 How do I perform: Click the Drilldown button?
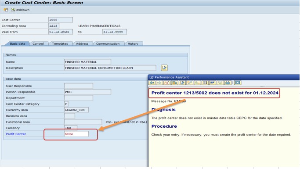point(20,10)
